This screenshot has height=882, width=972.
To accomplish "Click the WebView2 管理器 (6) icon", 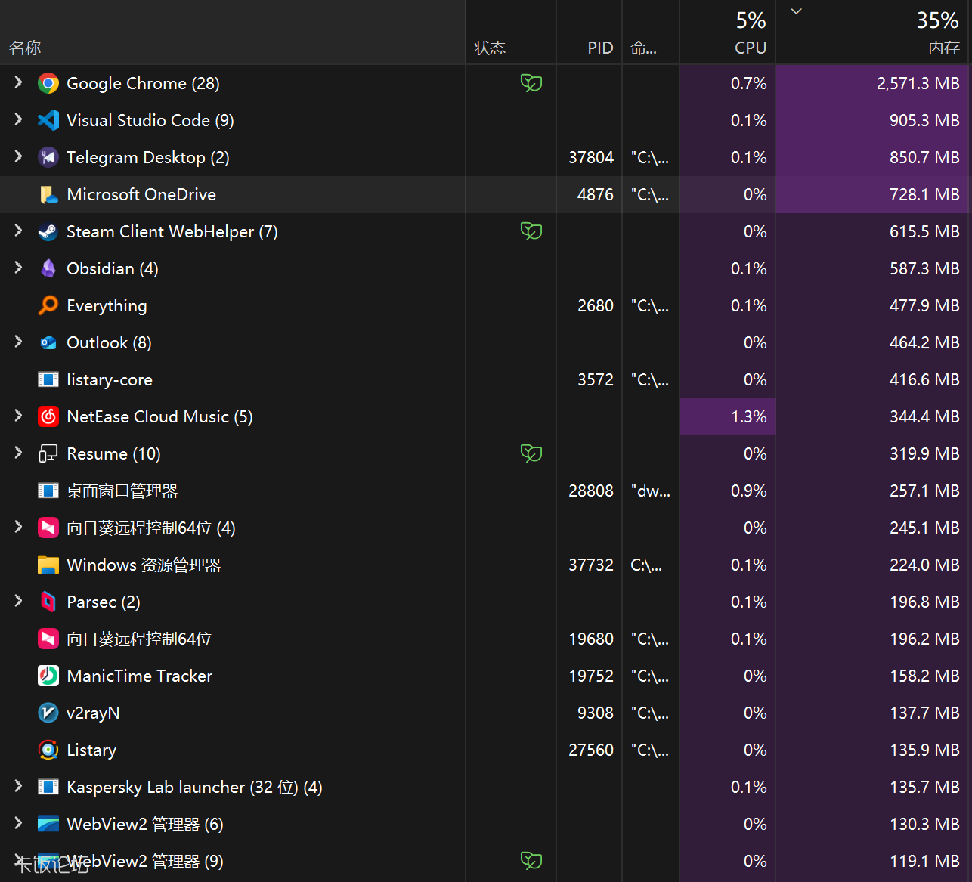I will pyautogui.click(x=48, y=824).
